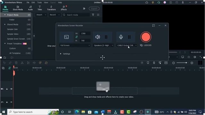
Task: Open the File menu
Action: click(x=28, y=3)
